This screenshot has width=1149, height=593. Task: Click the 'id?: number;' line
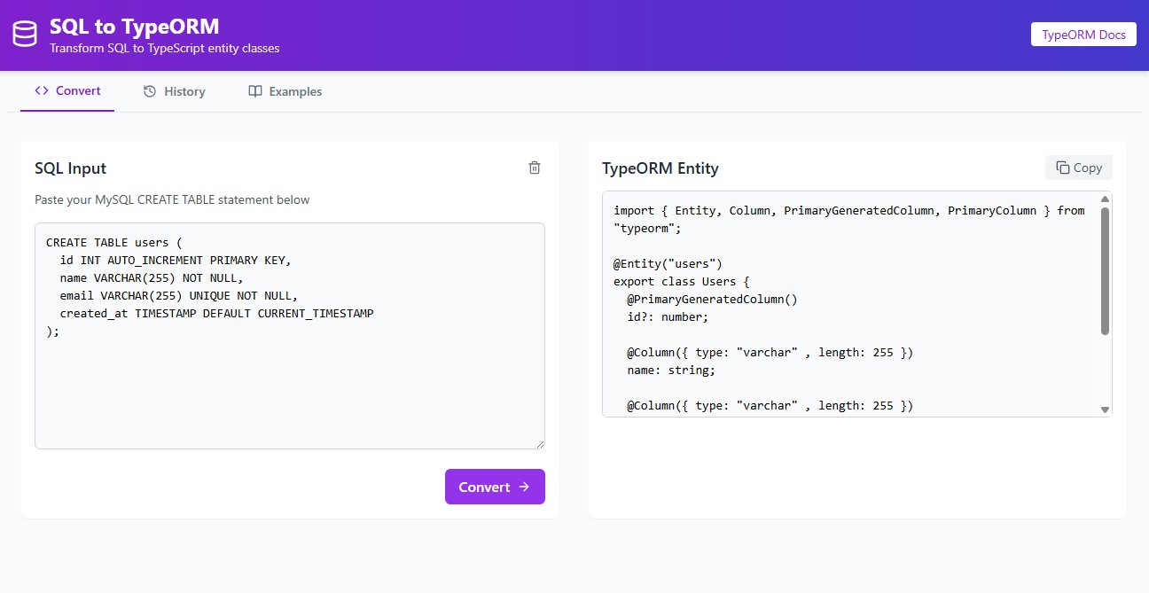pyautogui.click(x=668, y=316)
